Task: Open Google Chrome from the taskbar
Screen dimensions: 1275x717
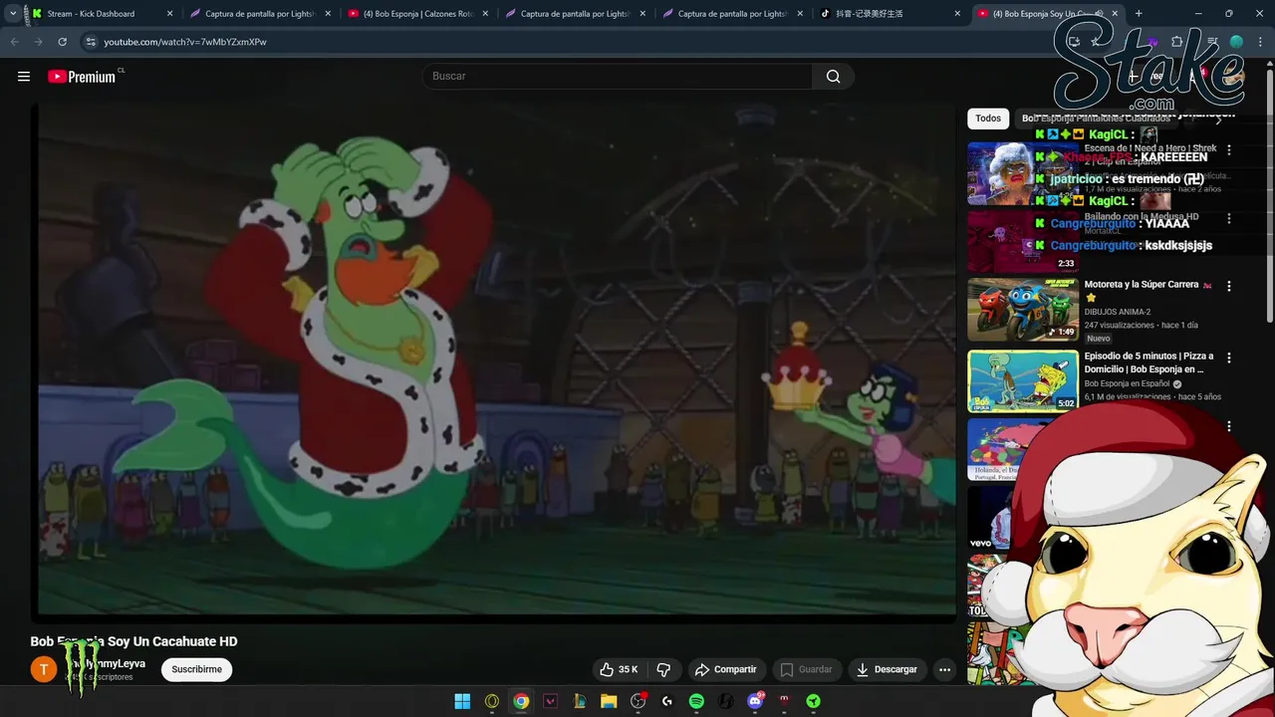Action: [521, 701]
